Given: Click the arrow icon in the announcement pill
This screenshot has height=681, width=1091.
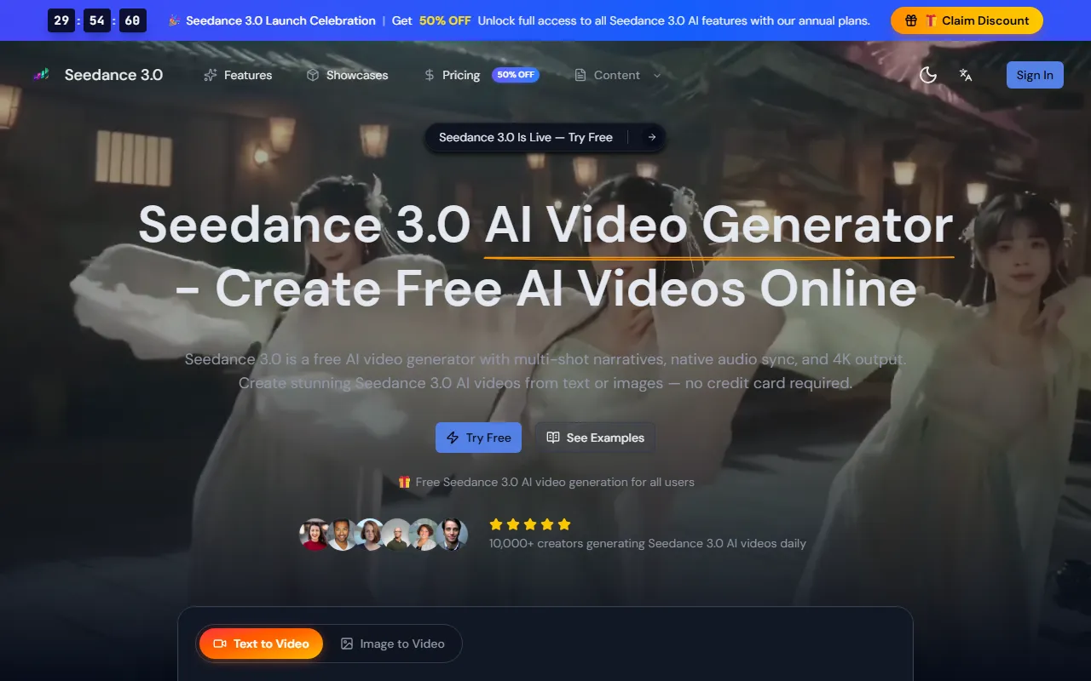Looking at the screenshot, I should pos(651,137).
